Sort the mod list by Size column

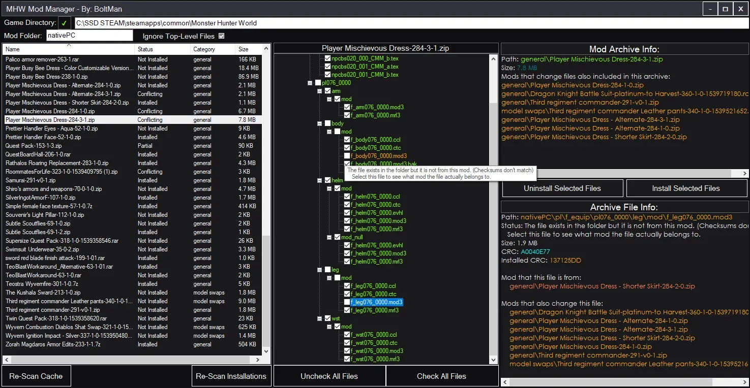point(248,49)
